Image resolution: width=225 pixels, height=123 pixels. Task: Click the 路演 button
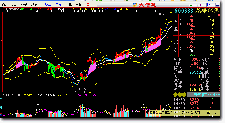coord(210,5)
